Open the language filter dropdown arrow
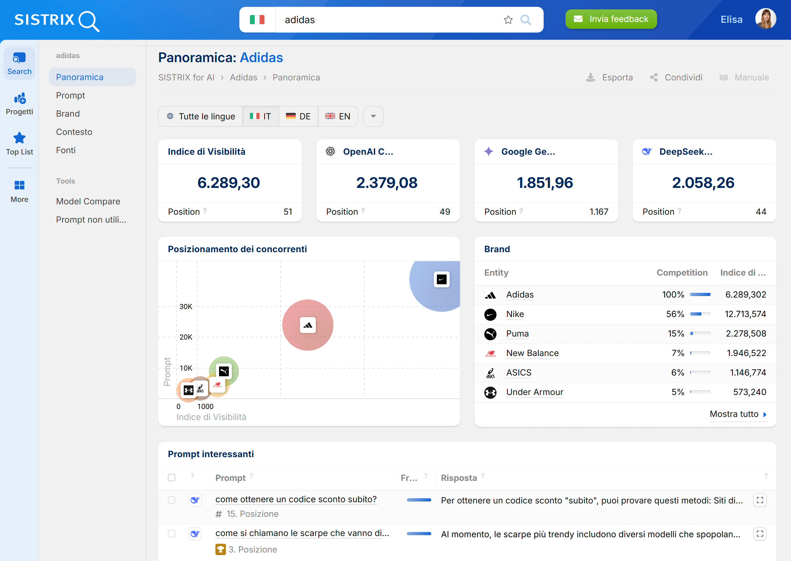This screenshot has height=561, width=791. click(x=373, y=116)
